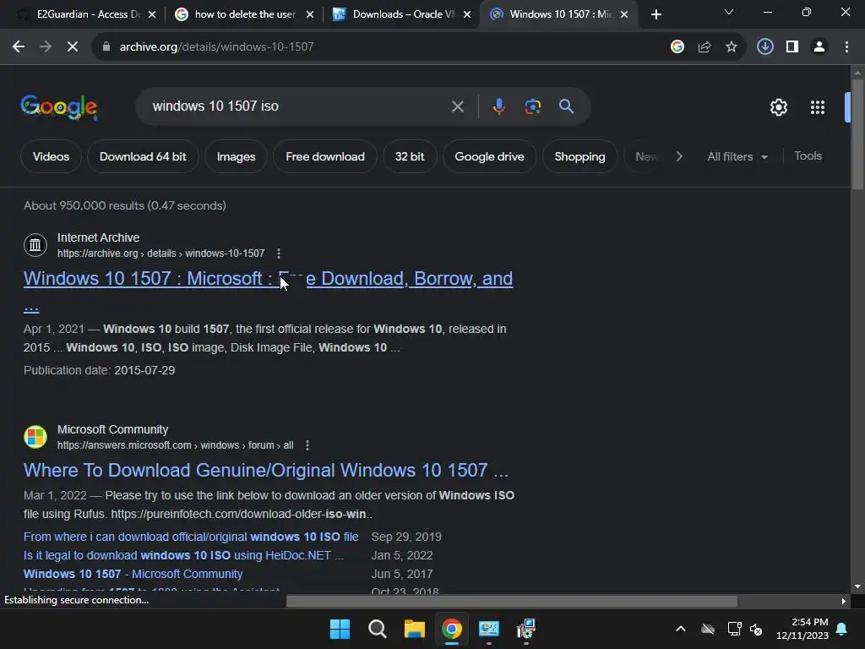
Task: Open Chrome three-dot menu
Action: [846, 47]
